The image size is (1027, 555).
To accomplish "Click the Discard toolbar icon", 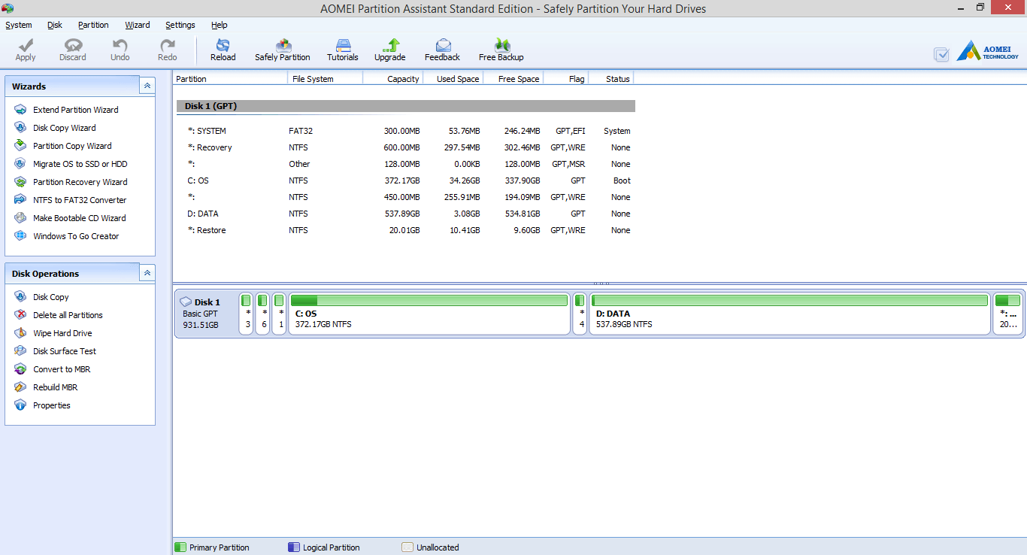I will (73, 46).
